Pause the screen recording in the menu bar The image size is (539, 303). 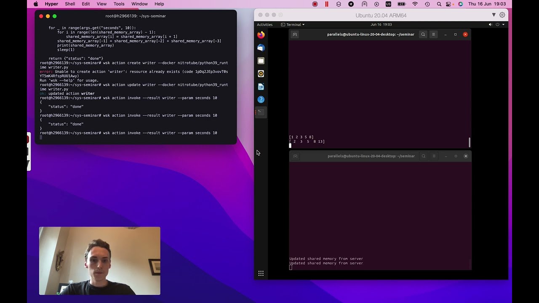click(x=326, y=4)
